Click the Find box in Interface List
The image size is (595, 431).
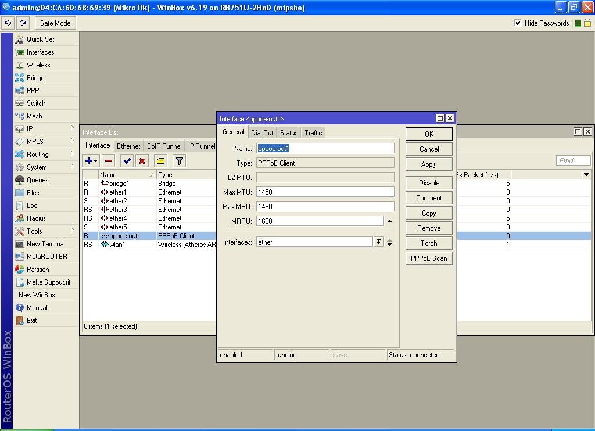(573, 160)
